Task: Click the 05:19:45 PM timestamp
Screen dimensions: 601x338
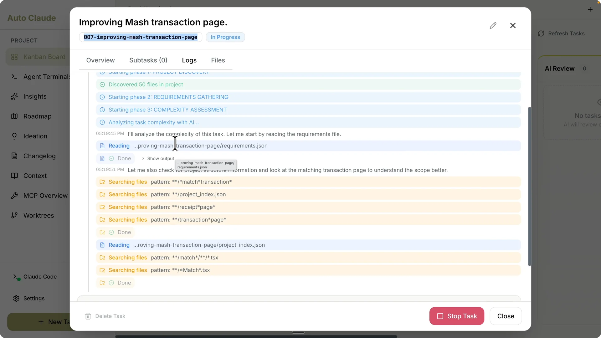Action: (110, 134)
